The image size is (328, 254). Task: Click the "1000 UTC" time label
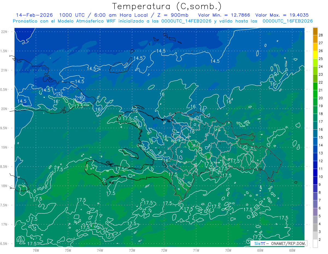pos(72,15)
